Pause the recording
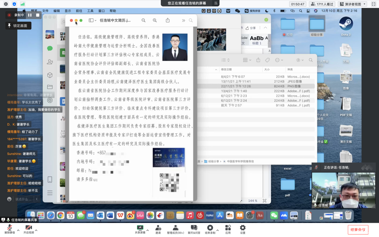Image resolution: width=379 pixels, height=237 pixels. (30, 15)
